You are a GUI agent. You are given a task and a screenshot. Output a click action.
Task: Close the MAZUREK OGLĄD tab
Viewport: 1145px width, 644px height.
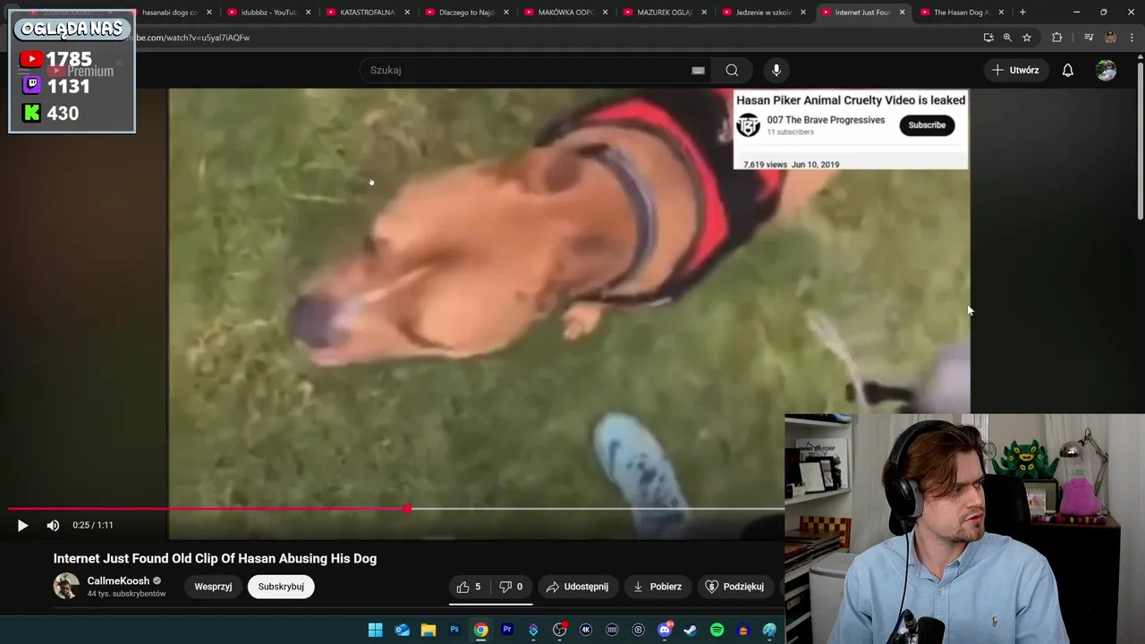[x=704, y=13]
